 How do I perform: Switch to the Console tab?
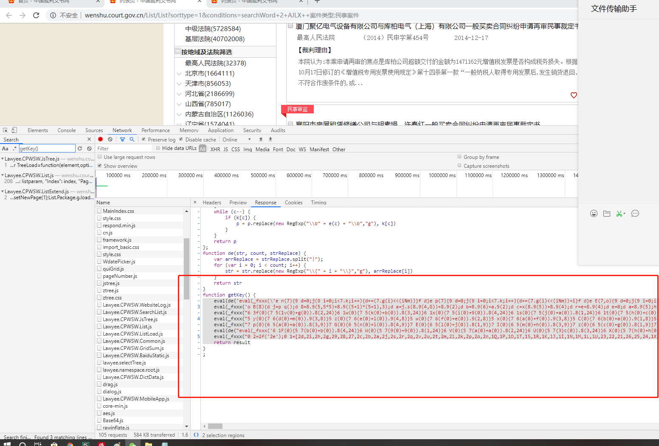tap(67, 130)
